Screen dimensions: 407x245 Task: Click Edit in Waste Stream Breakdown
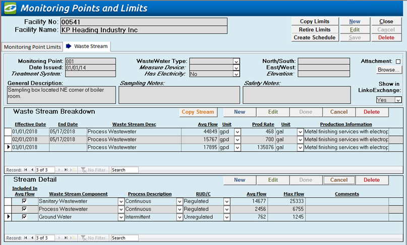(273, 112)
